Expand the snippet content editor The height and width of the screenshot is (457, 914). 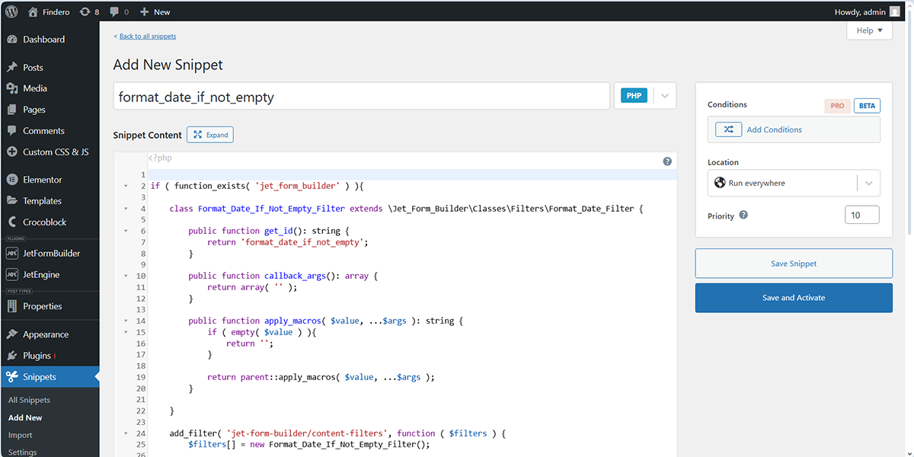(210, 135)
